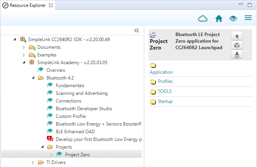Image resolution: width=257 pixels, height=167 pixels.
Task: Open the SimpleLink Academy Overview item
Action: [56, 70]
